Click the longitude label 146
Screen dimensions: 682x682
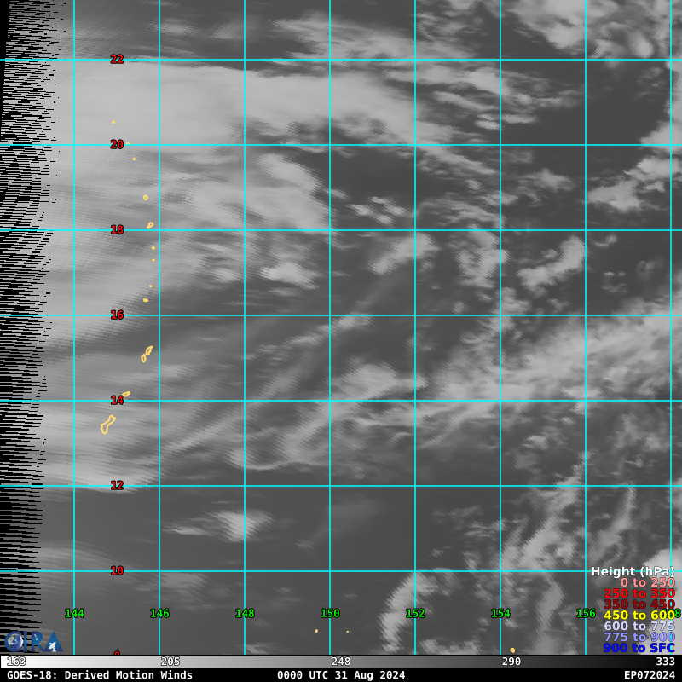[x=159, y=613]
